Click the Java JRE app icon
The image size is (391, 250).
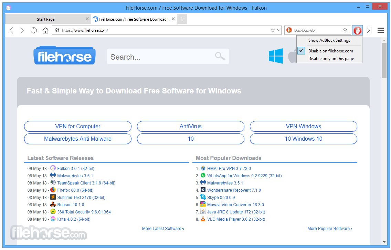coord(203,211)
